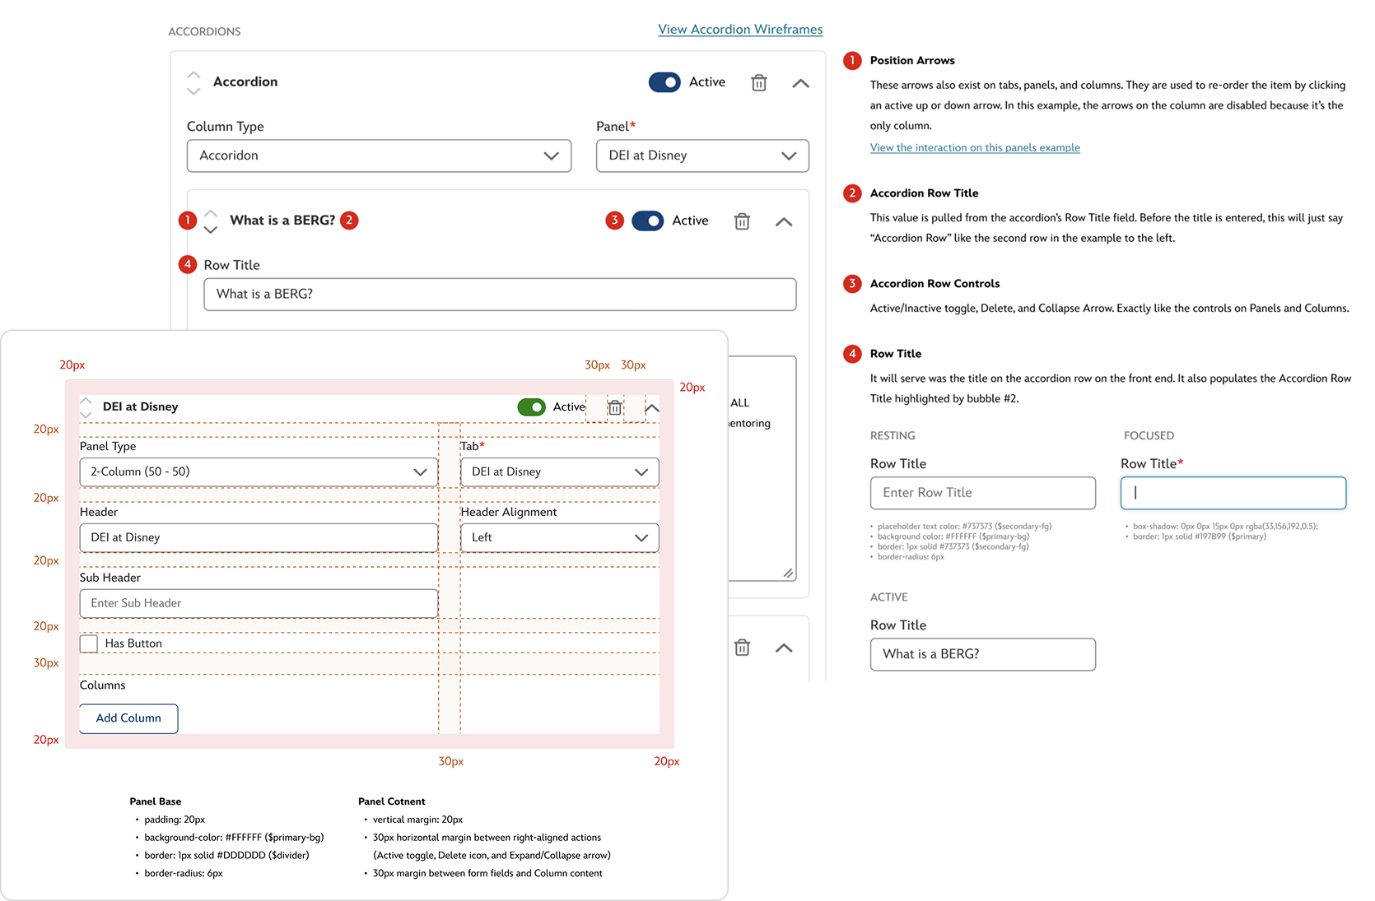Click the DEI at Disney panel position arrows
The height and width of the screenshot is (901, 1375).
pos(86,407)
